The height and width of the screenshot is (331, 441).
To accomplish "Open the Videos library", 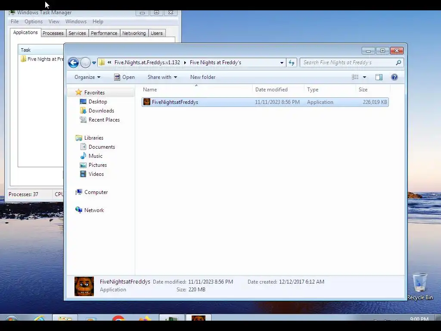I will (x=96, y=174).
